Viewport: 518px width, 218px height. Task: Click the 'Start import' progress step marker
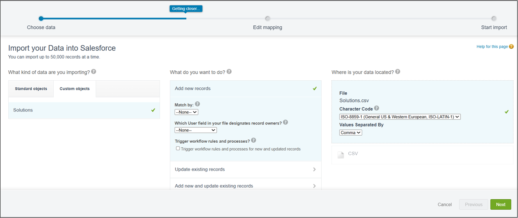click(494, 18)
